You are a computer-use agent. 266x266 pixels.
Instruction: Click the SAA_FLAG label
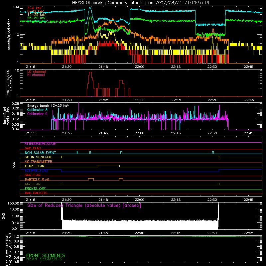coord(33,175)
